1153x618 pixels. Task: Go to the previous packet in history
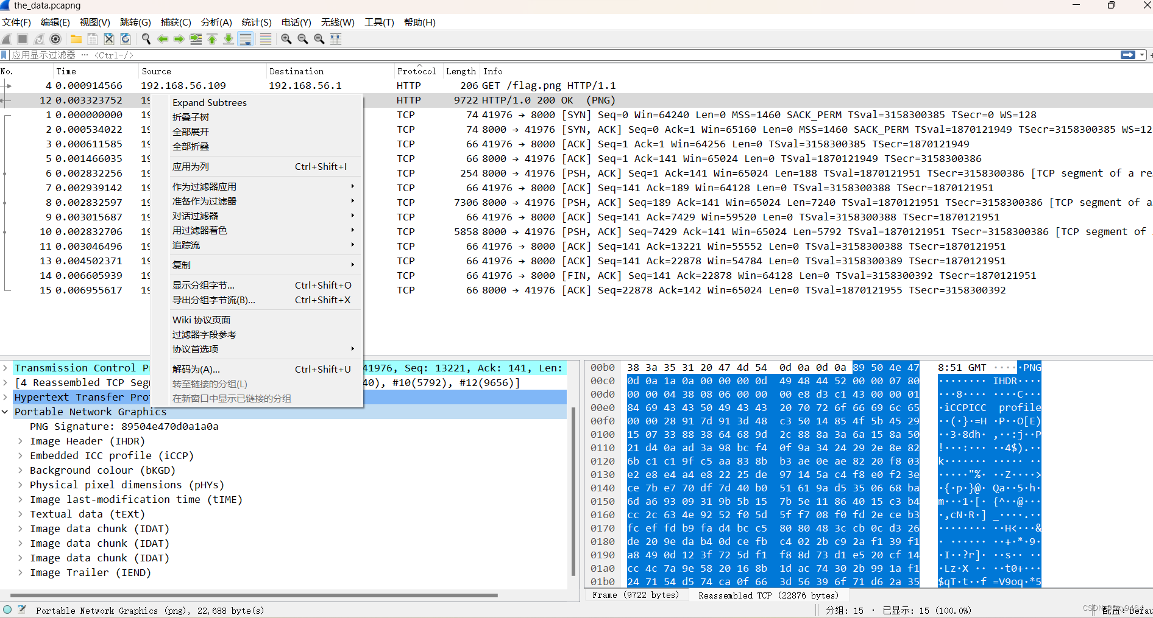click(x=163, y=39)
